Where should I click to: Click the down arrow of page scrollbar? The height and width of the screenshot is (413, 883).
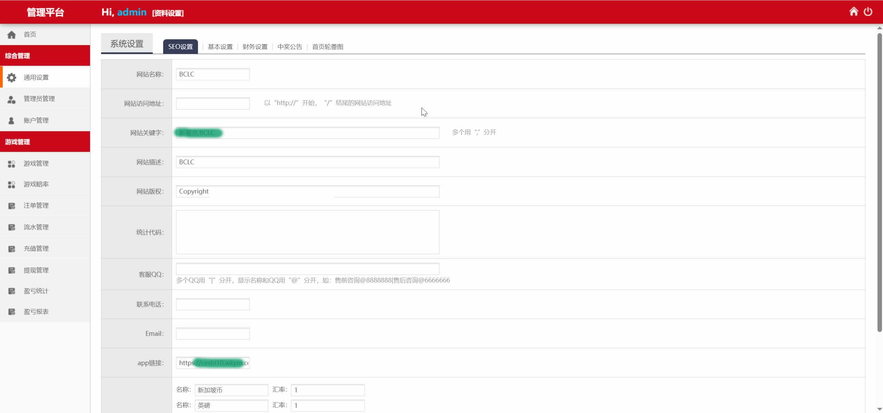pos(879,409)
